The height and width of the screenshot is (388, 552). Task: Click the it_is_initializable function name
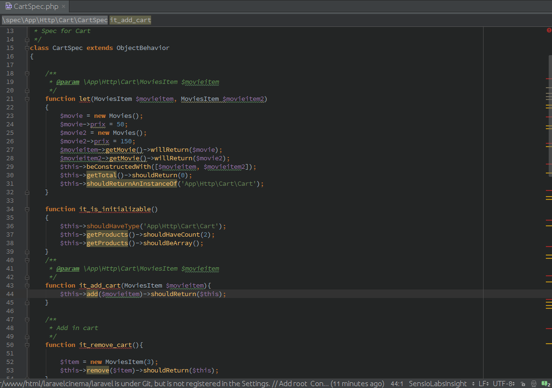115,209
